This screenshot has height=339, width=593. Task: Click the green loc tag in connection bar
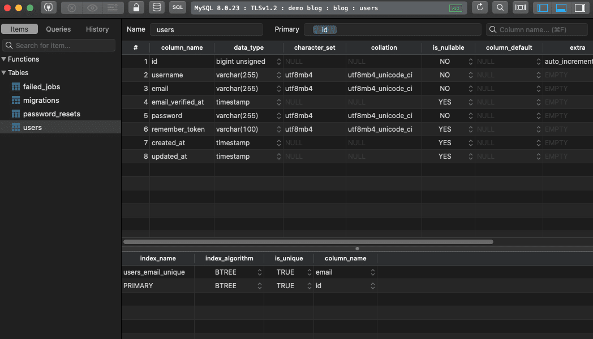[456, 8]
